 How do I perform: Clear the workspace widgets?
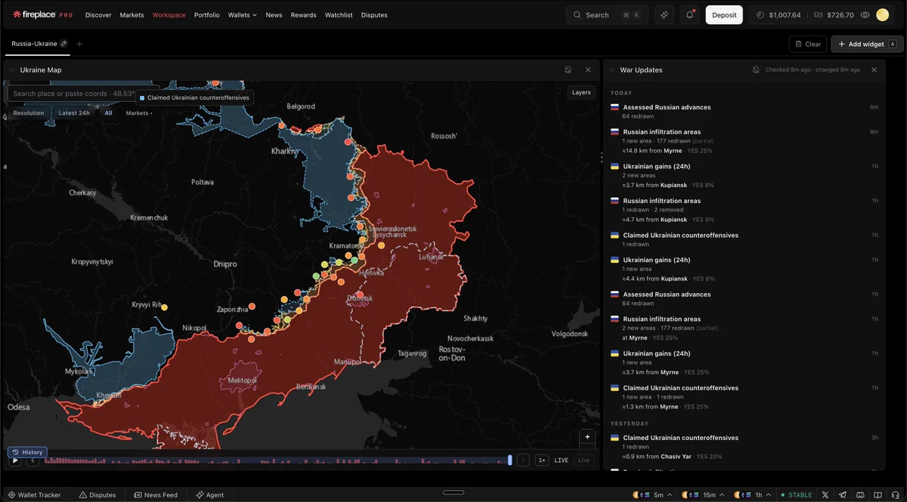pyautogui.click(x=808, y=44)
